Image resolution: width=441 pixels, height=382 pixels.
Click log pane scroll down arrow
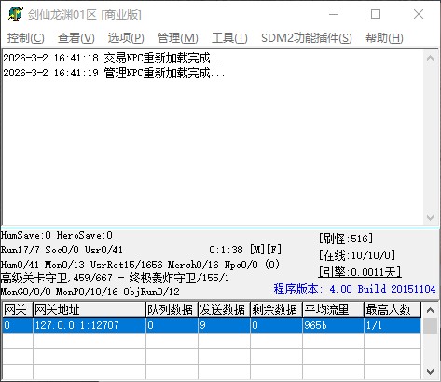point(431,217)
